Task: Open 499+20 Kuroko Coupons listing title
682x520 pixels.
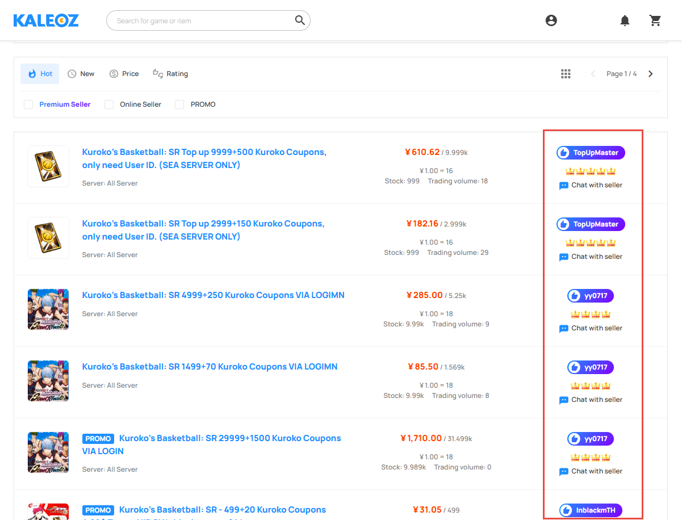Action: click(x=223, y=510)
